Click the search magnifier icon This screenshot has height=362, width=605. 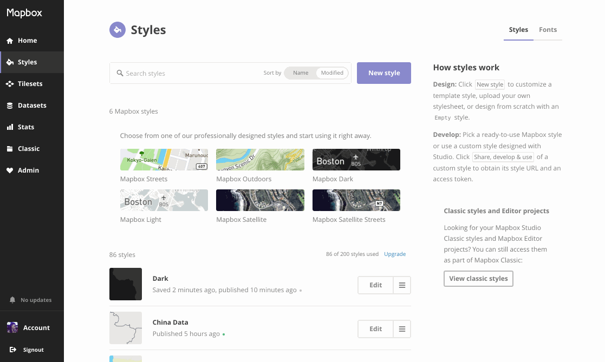tap(120, 73)
